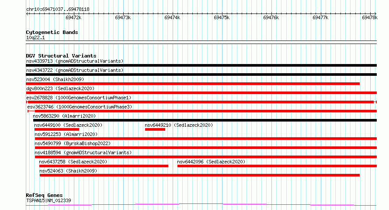Click the nsv6449210 Sedlazeck2020 label

(x=179, y=125)
